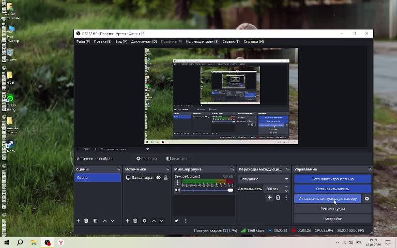Remove the transition with the trash icon
Viewport: 397px width, 248px height.
[x=278, y=198]
